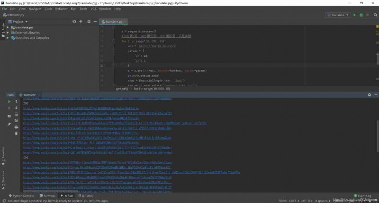379x203 pixels.
Task: Expand Scratches and Consoles node
Action: [x=8, y=38]
